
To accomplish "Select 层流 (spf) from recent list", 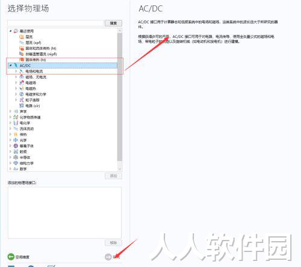I will [33, 43].
